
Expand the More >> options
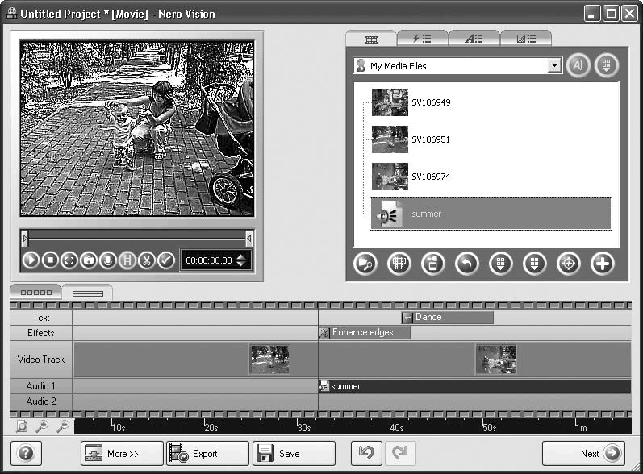pos(122,454)
